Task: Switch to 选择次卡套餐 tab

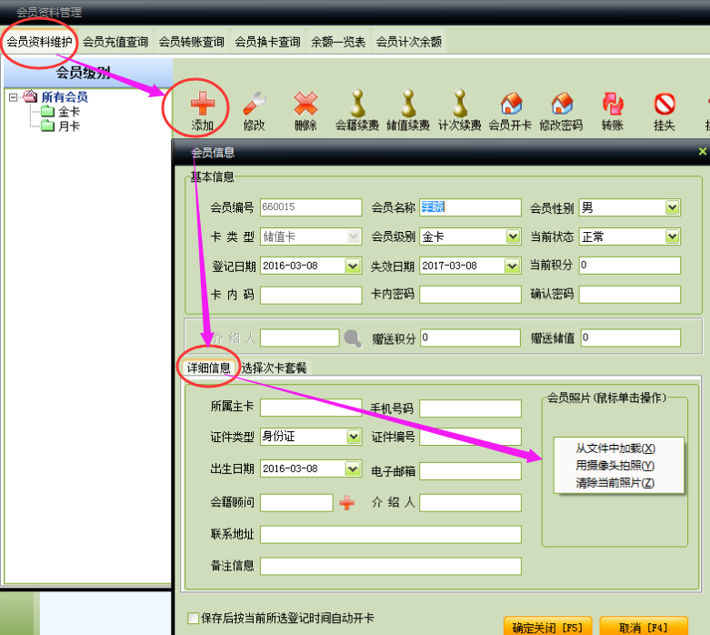Action: [274, 368]
